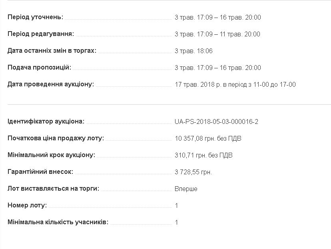Click the 'Мінімальна кількість учасників' label
This screenshot has width=331, height=249.
[x=58, y=222]
